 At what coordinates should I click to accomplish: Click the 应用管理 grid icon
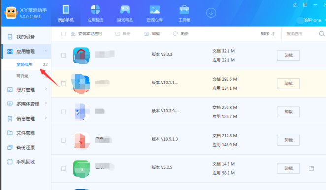10,51
